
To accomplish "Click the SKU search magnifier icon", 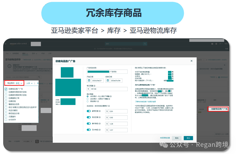I will tap(39, 77).
